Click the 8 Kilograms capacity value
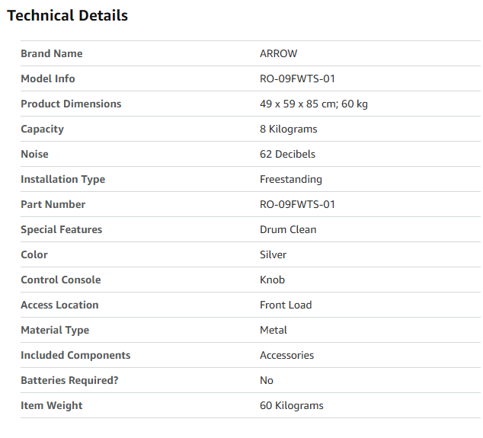Viewport: 483px width, 438px height. click(x=289, y=129)
